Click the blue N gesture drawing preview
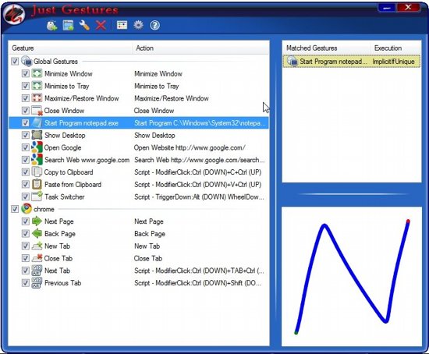 (x=352, y=276)
